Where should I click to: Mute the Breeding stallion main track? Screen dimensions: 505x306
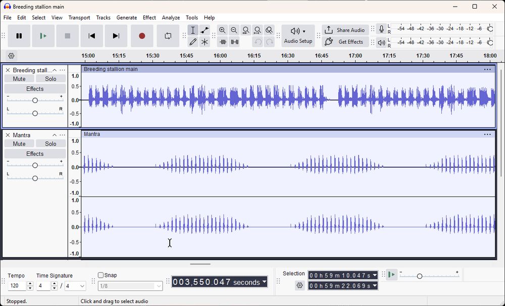(19, 79)
